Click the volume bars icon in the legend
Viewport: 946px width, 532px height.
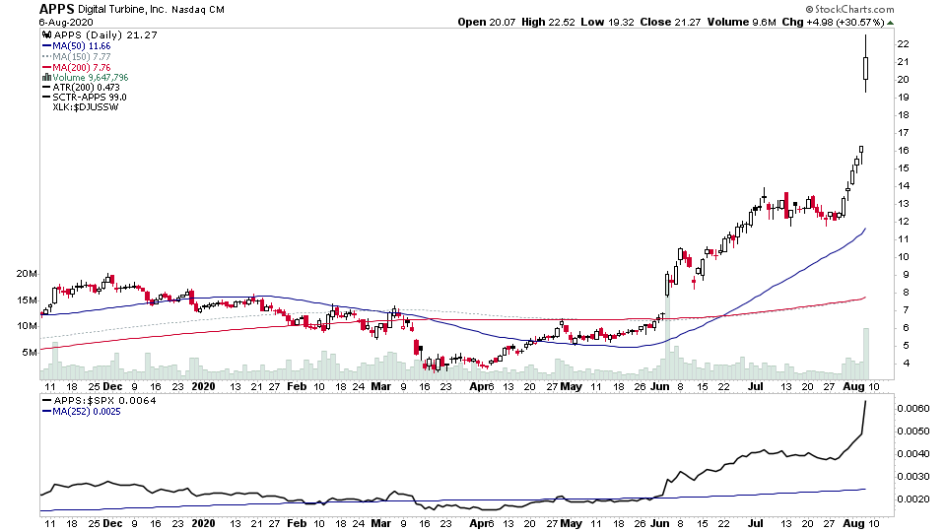pyautogui.click(x=46, y=77)
